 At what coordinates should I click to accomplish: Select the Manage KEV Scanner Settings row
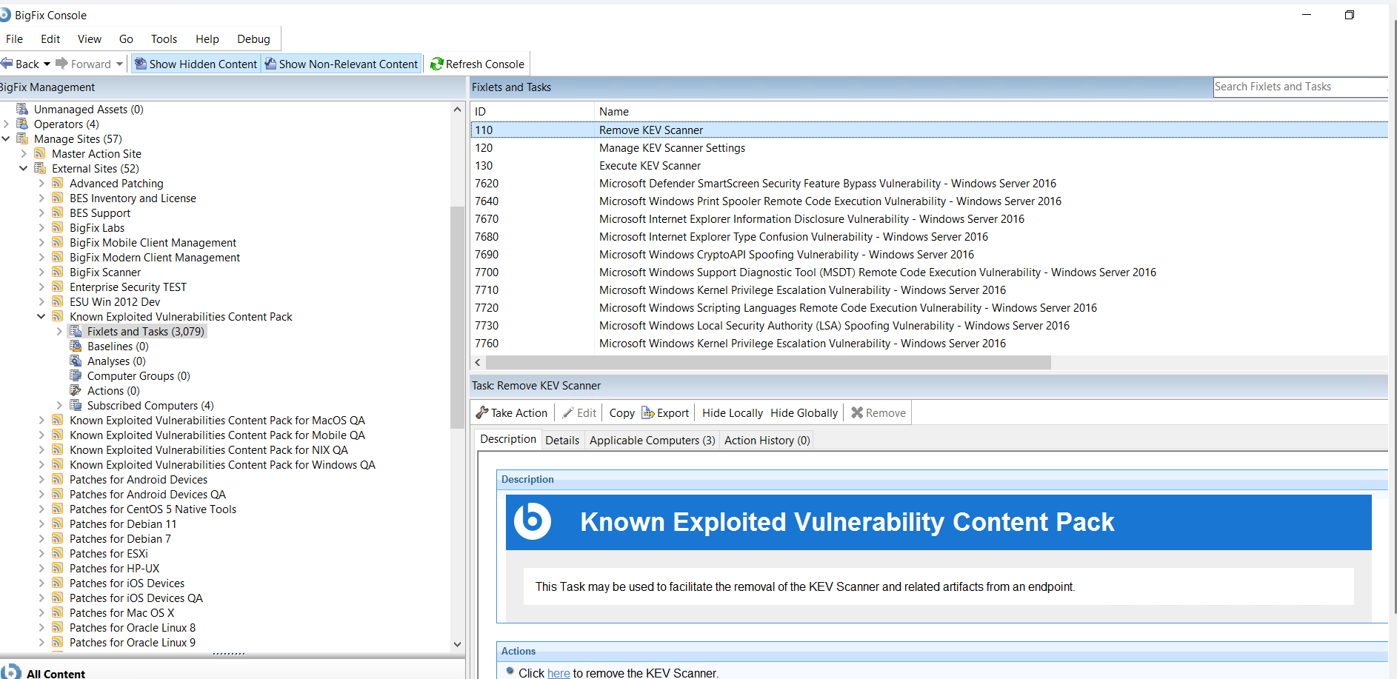click(929, 148)
